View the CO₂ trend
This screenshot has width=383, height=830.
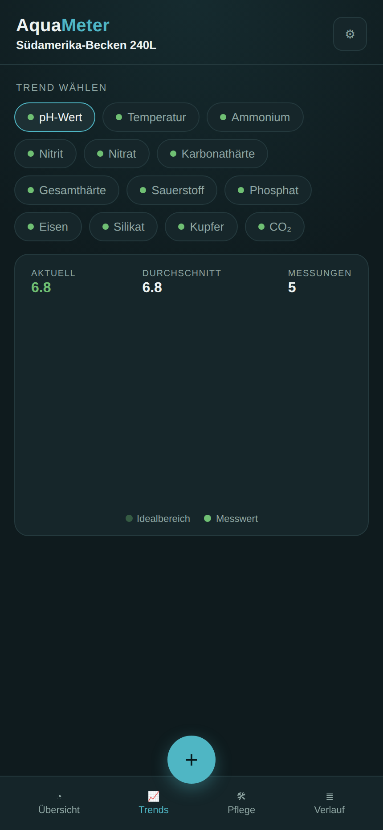(275, 227)
